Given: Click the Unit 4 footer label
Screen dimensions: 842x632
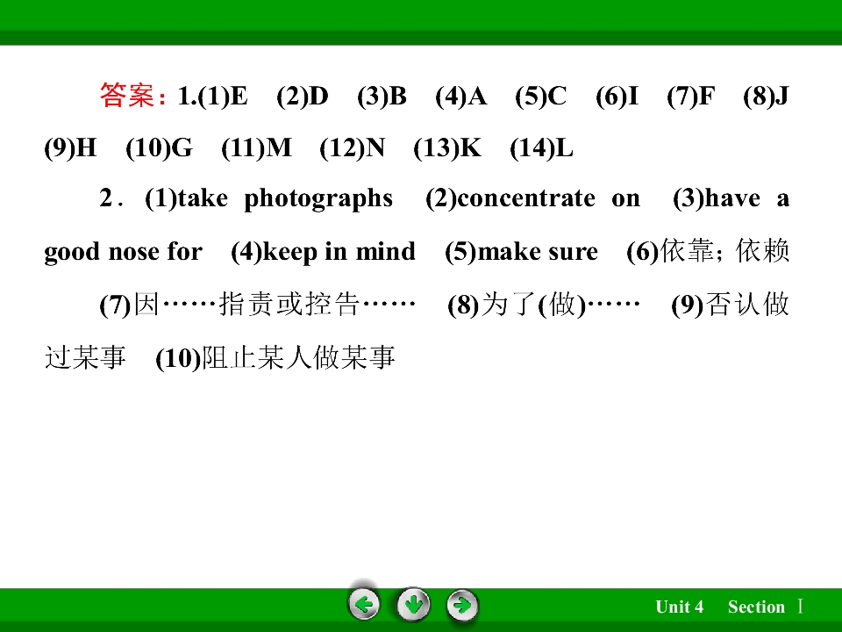Looking at the screenshot, I should [679, 607].
